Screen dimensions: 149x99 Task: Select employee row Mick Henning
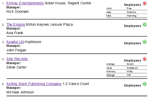pyautogui.click(x=127, y=16)
